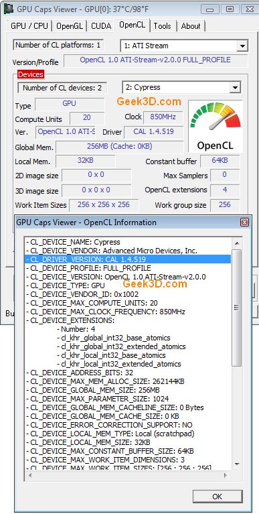Close the OpenCL Information dialog

pyautogui.click(x=244, y=222)
